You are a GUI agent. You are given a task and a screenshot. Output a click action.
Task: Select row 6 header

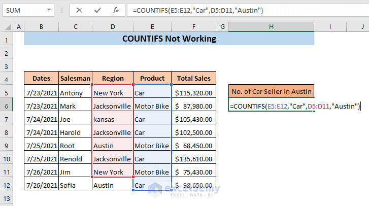(x=7, y=106)
